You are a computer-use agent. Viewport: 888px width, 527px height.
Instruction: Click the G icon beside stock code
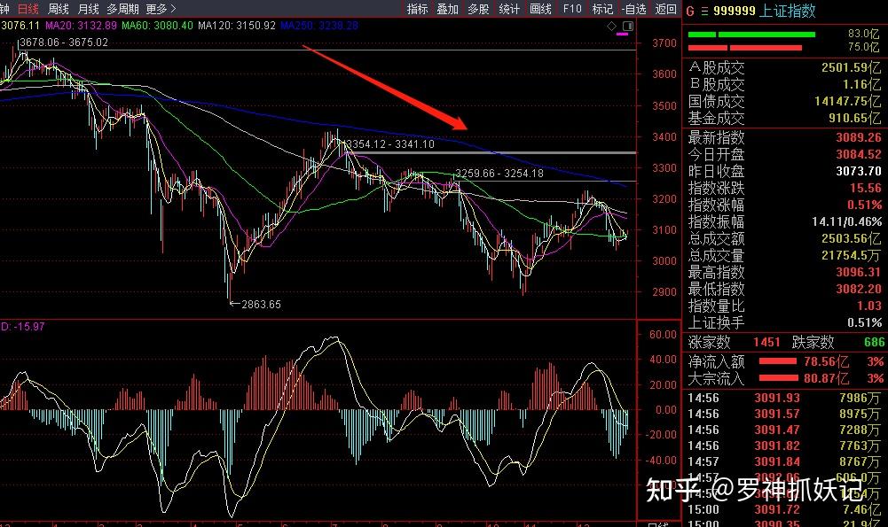pyautogui.click(x=690, y=11)
